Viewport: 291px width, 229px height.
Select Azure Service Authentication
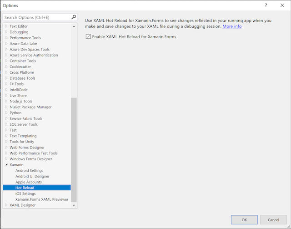(x=34, y=55)
